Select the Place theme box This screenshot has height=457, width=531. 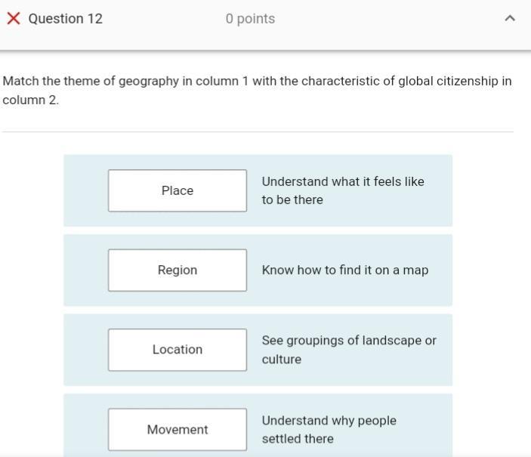tap(178, 191)
